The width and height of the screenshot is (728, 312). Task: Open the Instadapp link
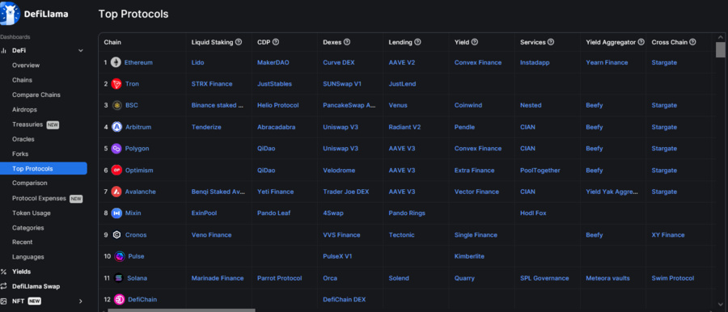click(535, 62)
